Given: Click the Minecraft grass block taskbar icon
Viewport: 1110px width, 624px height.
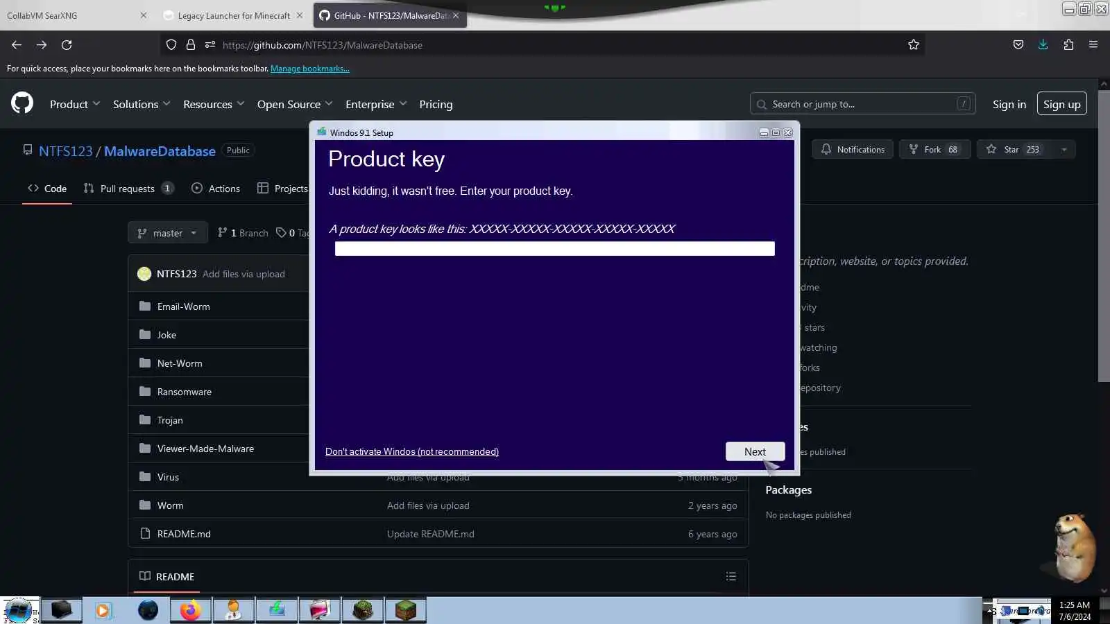Looking at the screenshot, I should [405, 610].
